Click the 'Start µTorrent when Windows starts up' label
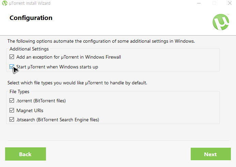This screenshot has width=236, height=167. [x=57, y=67]
